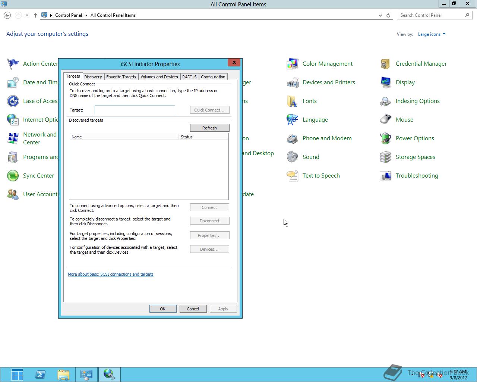477x382 pixels.
Task: Switch to Volumes and Devices tab
Action: coord(159,77)
